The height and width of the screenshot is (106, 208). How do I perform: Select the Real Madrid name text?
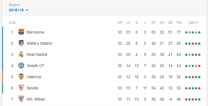click(37, 54)
